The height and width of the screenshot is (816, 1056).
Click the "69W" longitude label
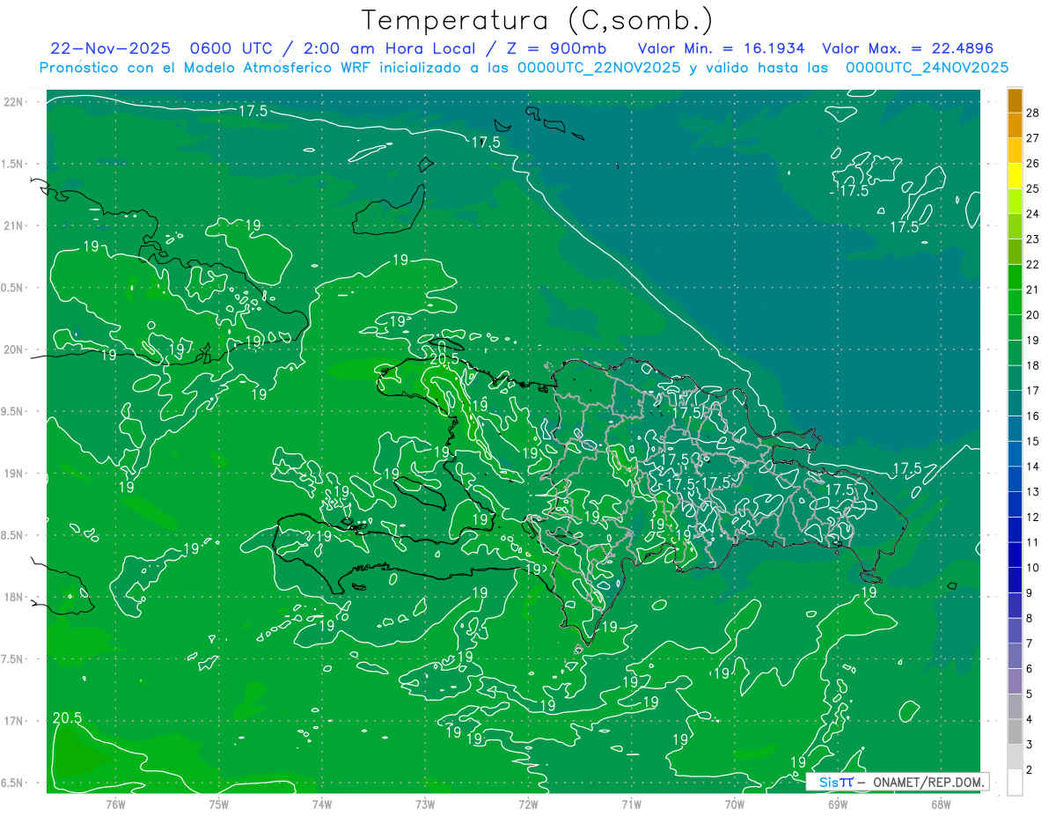(837, 803)
